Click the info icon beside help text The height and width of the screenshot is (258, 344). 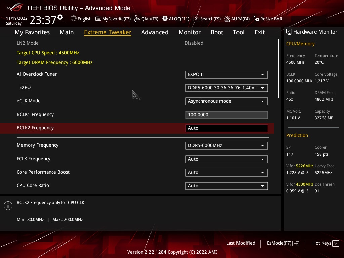click(8, 206)
